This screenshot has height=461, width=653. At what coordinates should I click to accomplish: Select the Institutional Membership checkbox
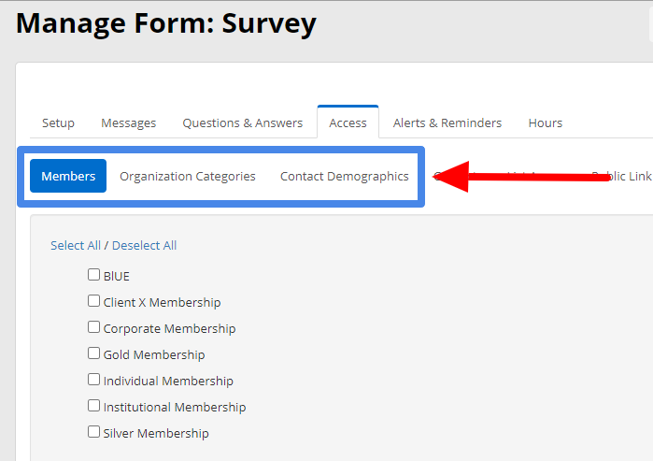point(93,406)
